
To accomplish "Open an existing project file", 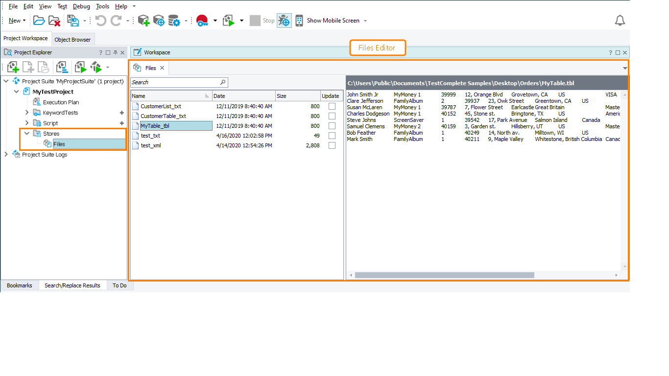I will coord(39,20).
